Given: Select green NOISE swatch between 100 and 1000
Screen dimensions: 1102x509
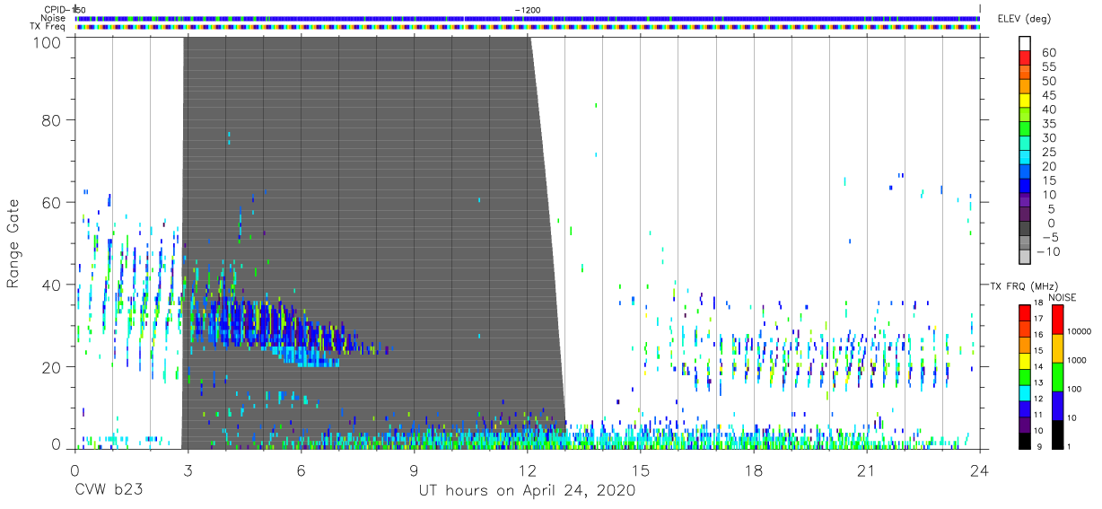Looking at the screenshot, I should (x=1057, y=376).
